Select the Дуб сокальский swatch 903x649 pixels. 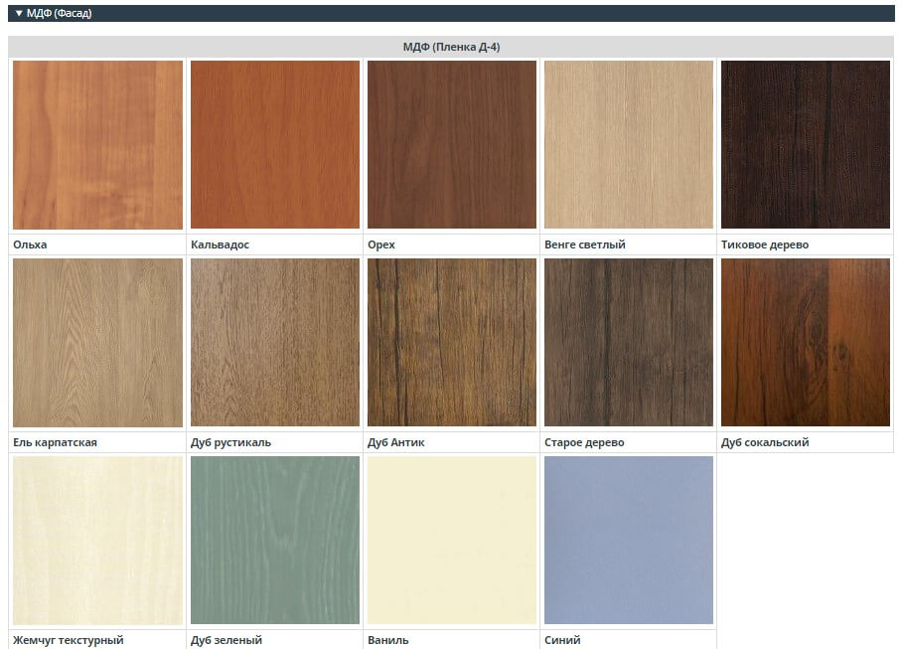(x=805, y=343)
